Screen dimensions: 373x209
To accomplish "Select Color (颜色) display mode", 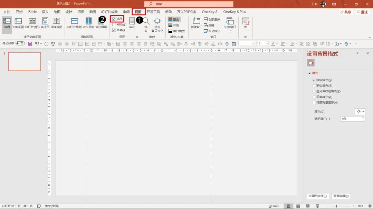I will click(174, 19).
